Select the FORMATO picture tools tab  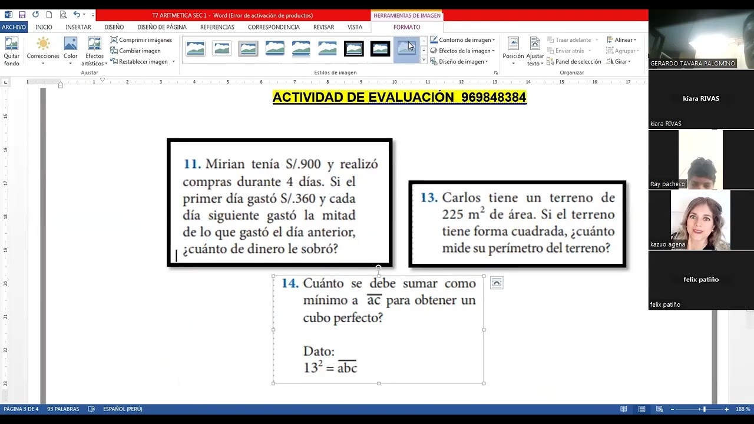[x=406, y=27]
